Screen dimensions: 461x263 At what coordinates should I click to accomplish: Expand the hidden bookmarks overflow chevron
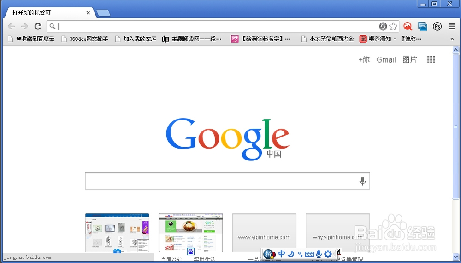click(x=452, y=39)
